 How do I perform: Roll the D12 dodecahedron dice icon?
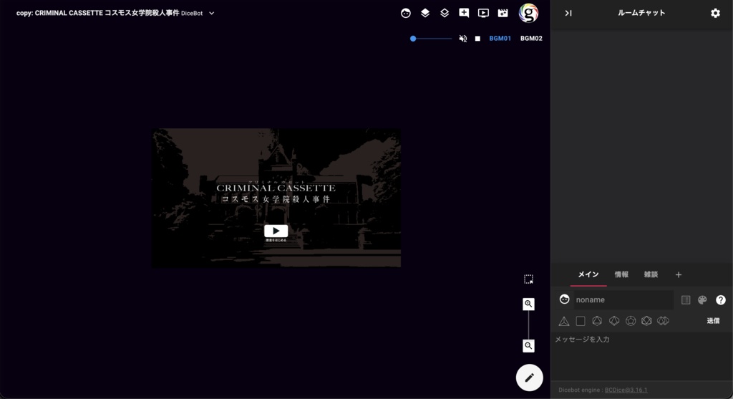tap(631, 321)
